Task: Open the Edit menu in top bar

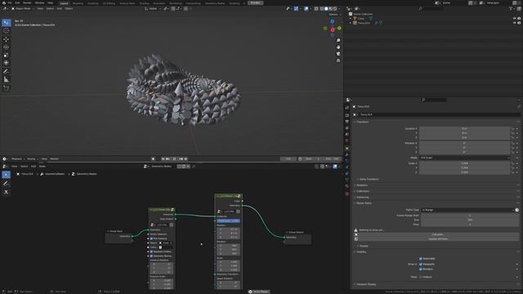Action: (x=17, y=2)
